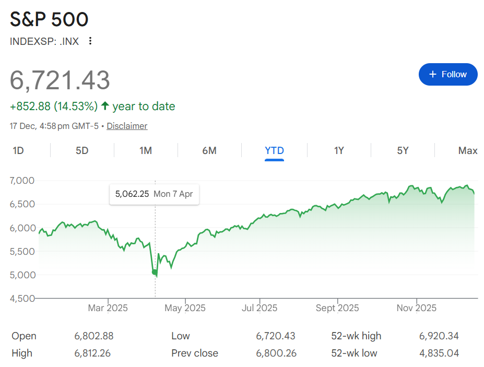The width and height of the screenshot is (484, 367).
Task: Click the chart line above Jul 2025
Action: point(259,218)
